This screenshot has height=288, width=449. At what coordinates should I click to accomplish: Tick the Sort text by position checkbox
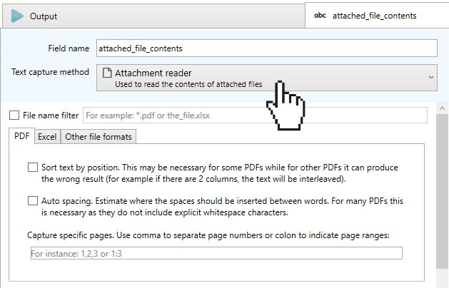tap(33, 168)
